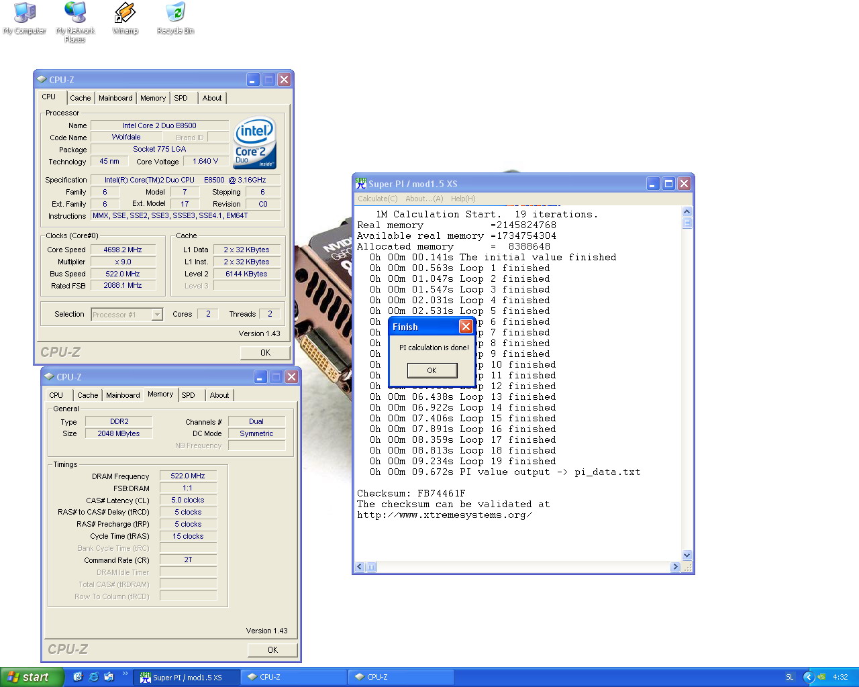Click the Core Voltage 1.640 V value
The width and height of the screenshot is (859, 687).
point(205,161)
